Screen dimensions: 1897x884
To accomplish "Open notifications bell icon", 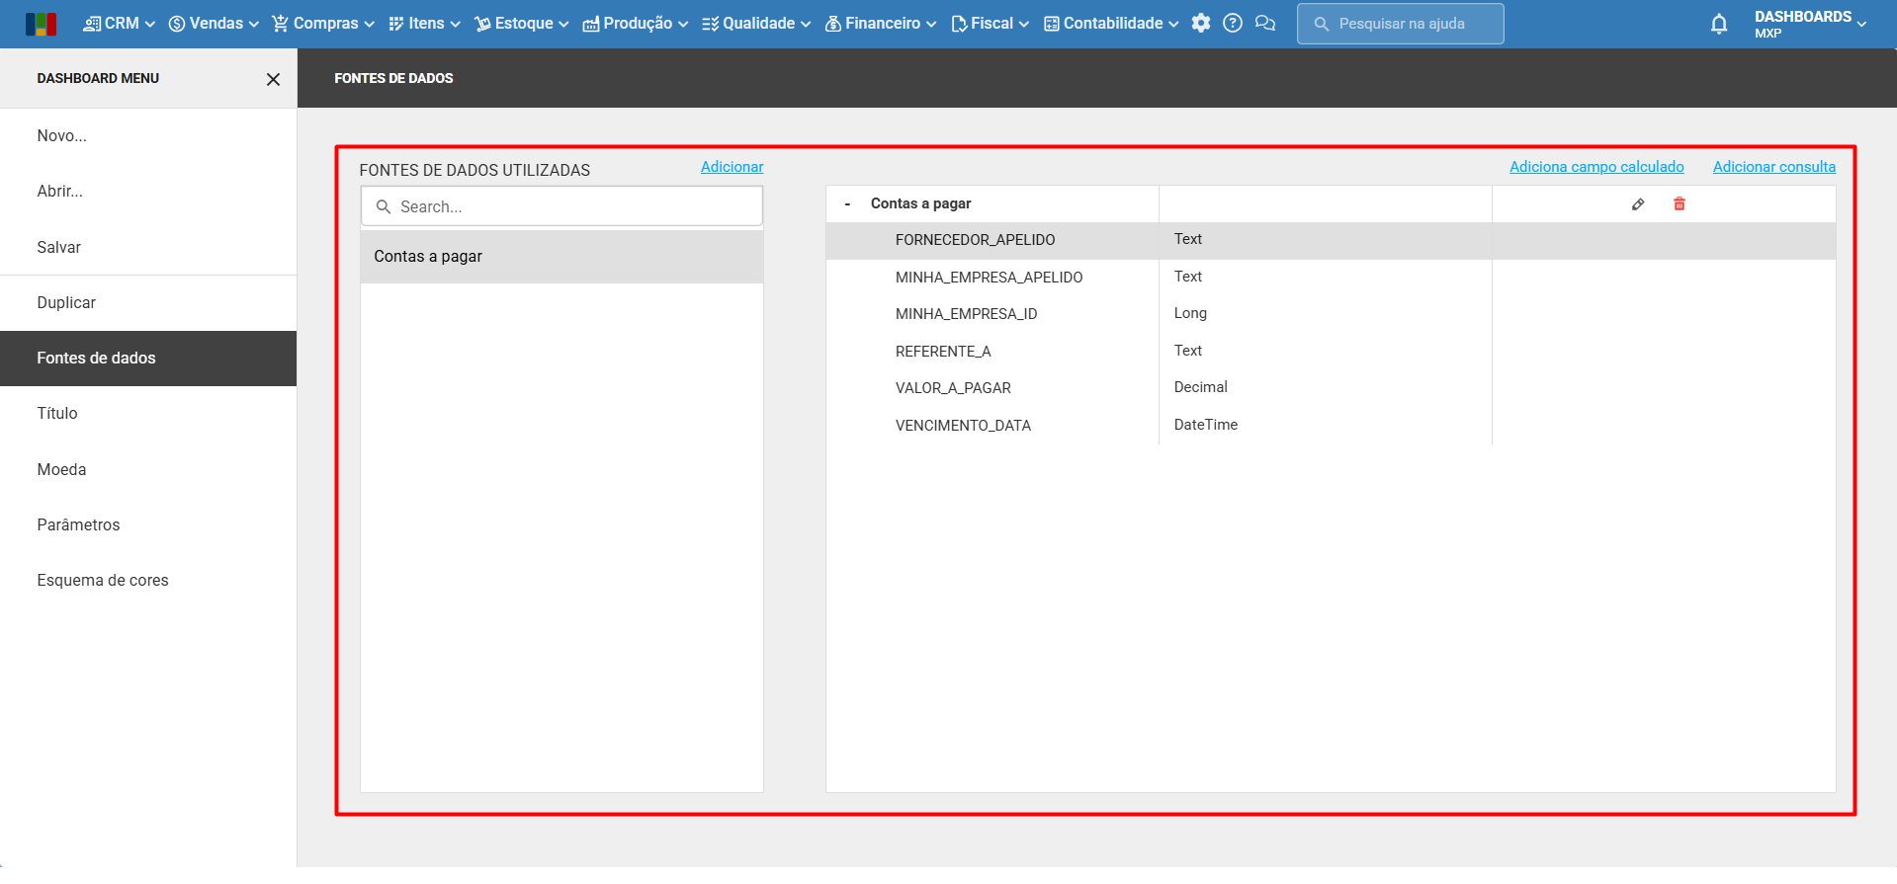I will click(1718, 25).
